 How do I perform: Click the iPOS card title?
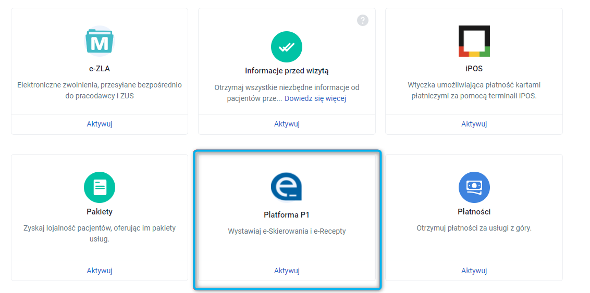tap(474, 69)
